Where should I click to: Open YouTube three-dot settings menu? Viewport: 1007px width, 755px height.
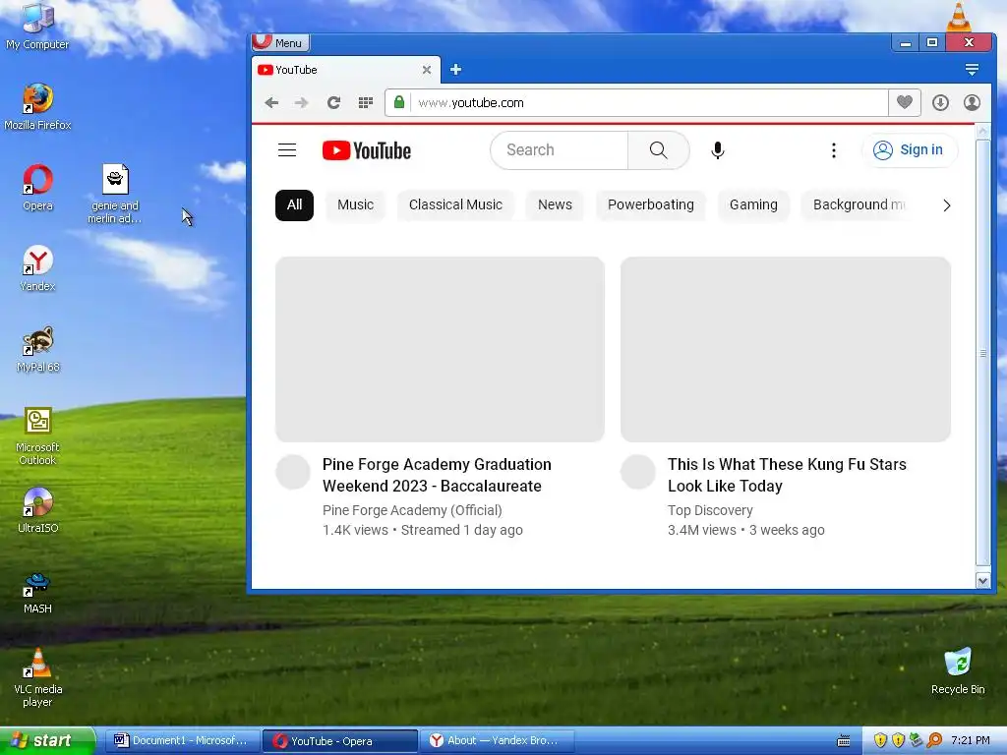pos(834,150)
